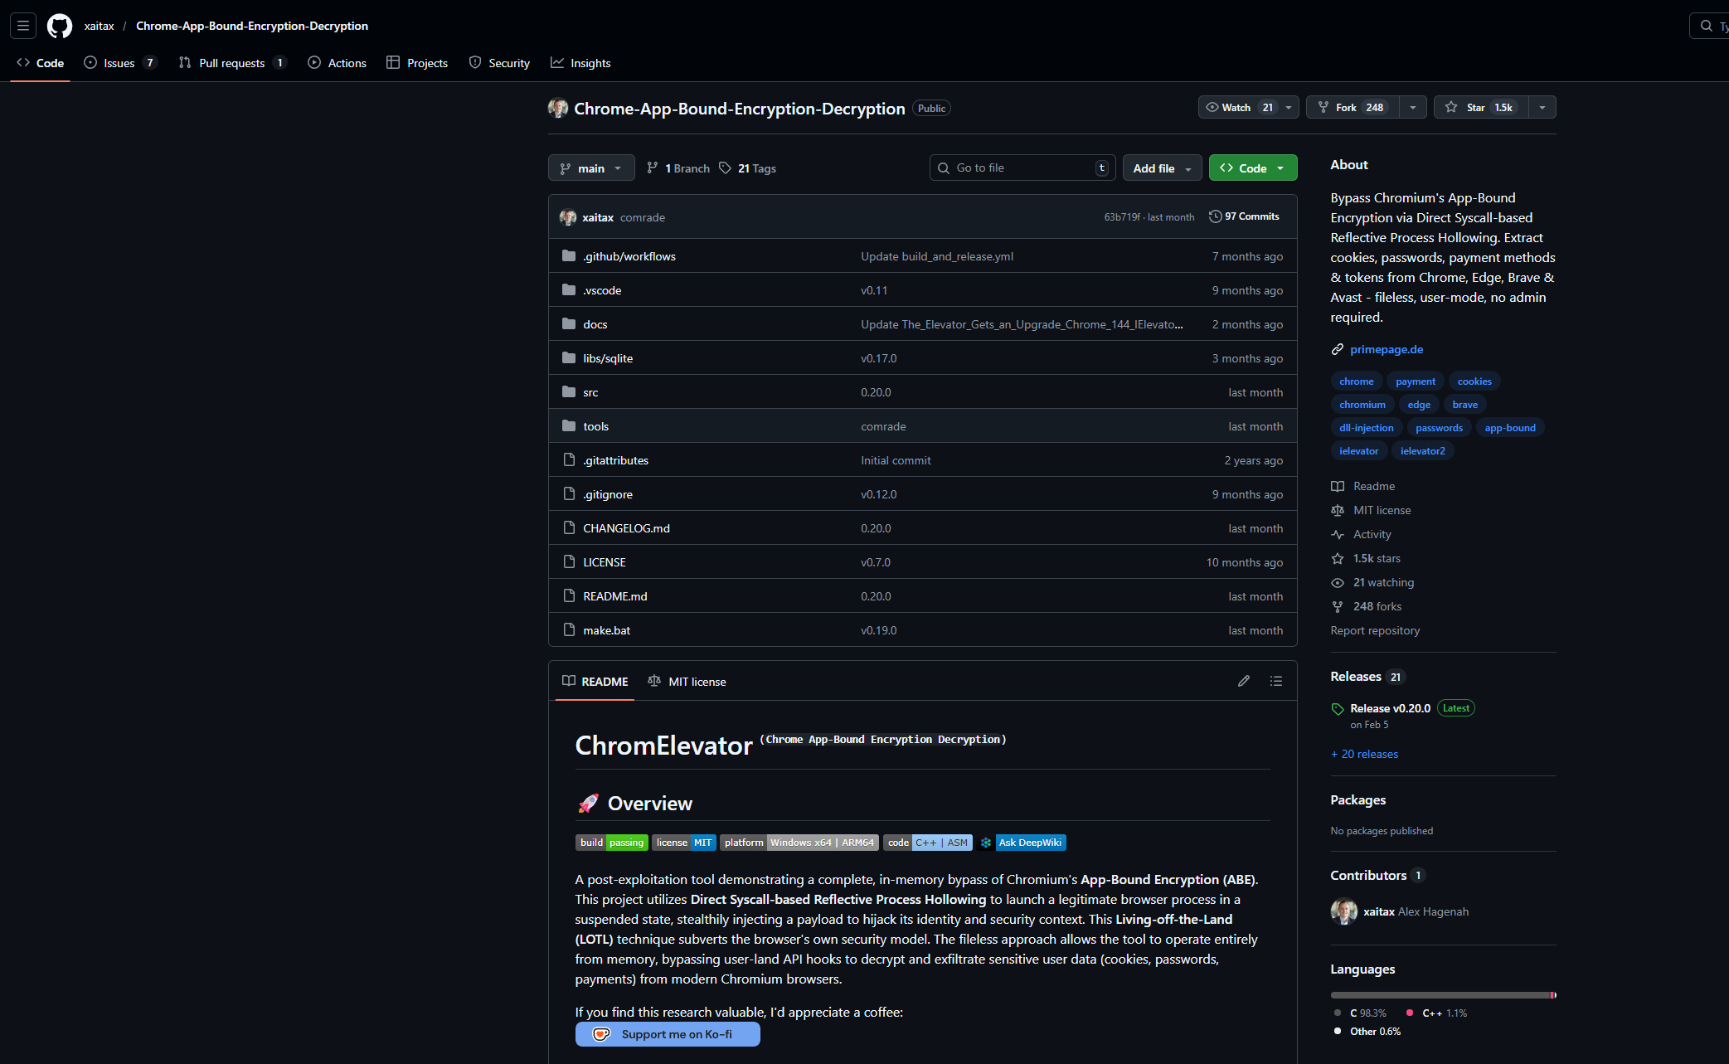Edit README with pencil icon
This screenshot has height=1064, width=1729.
point(1243,681)
